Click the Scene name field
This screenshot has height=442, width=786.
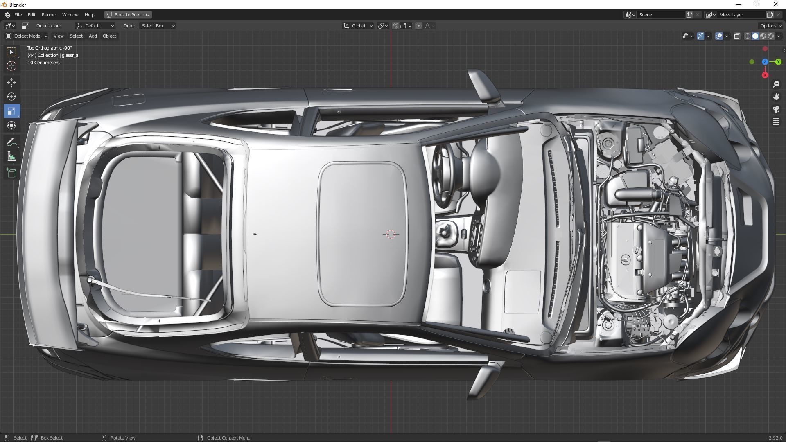click(x=661, y=15)
